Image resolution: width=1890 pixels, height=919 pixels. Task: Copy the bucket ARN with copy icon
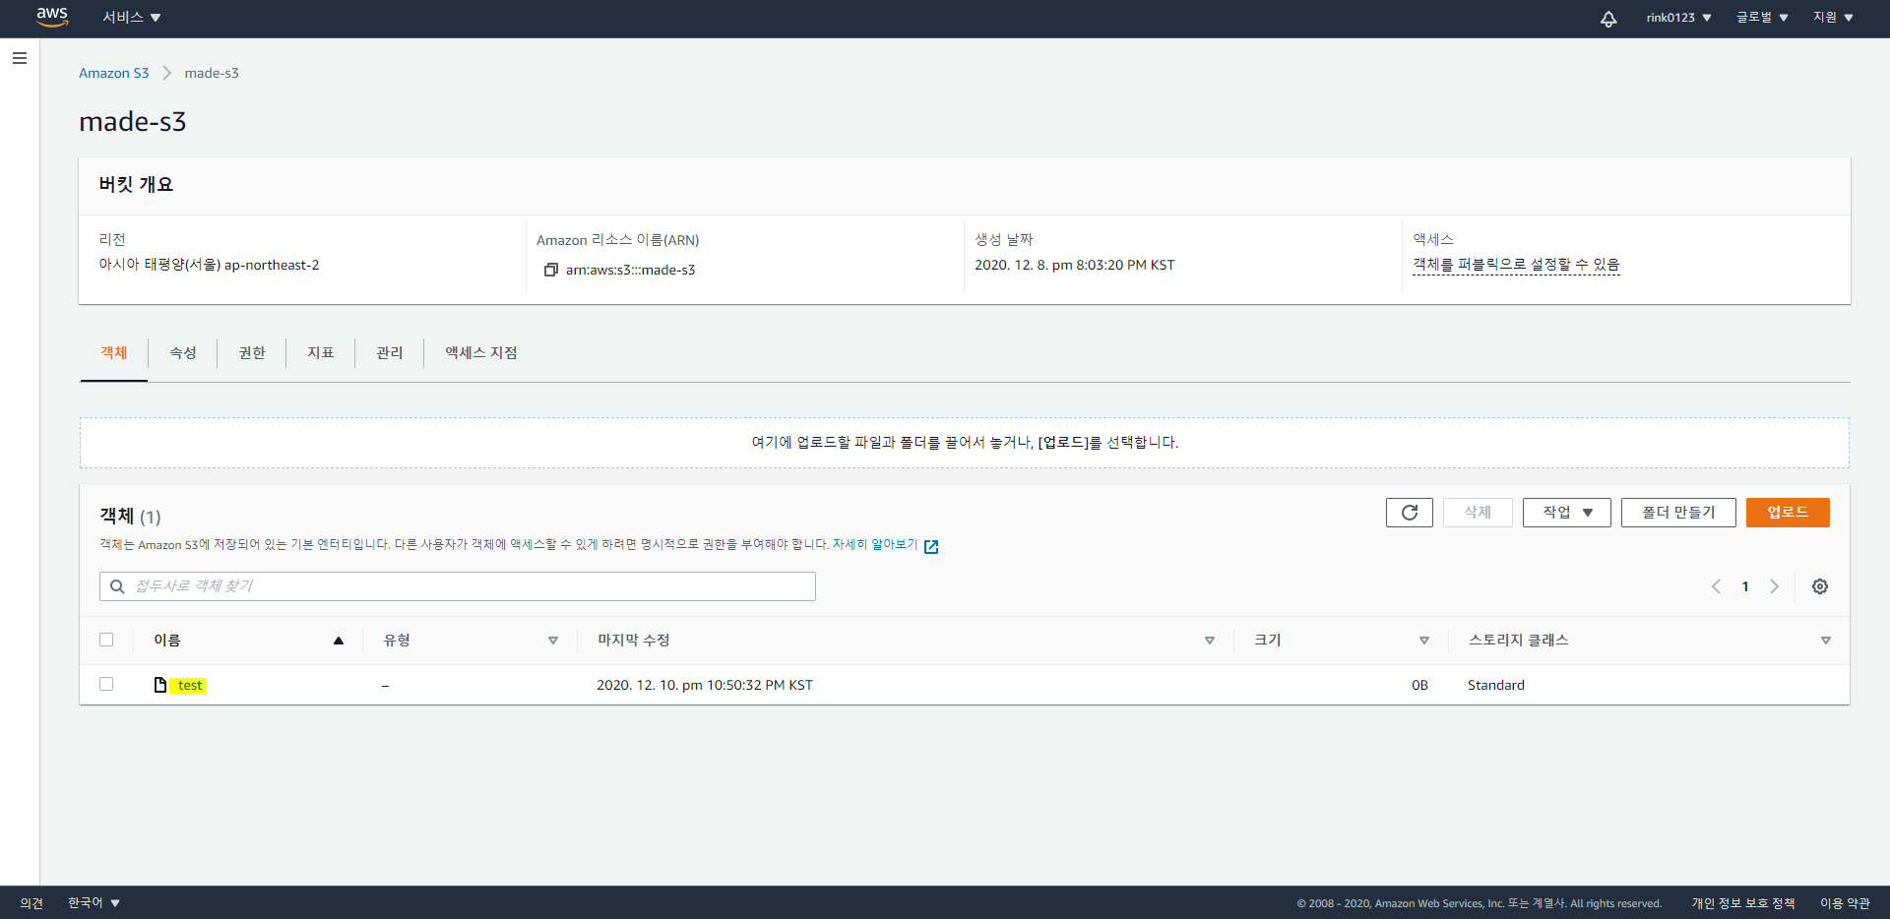pos(551,270)
